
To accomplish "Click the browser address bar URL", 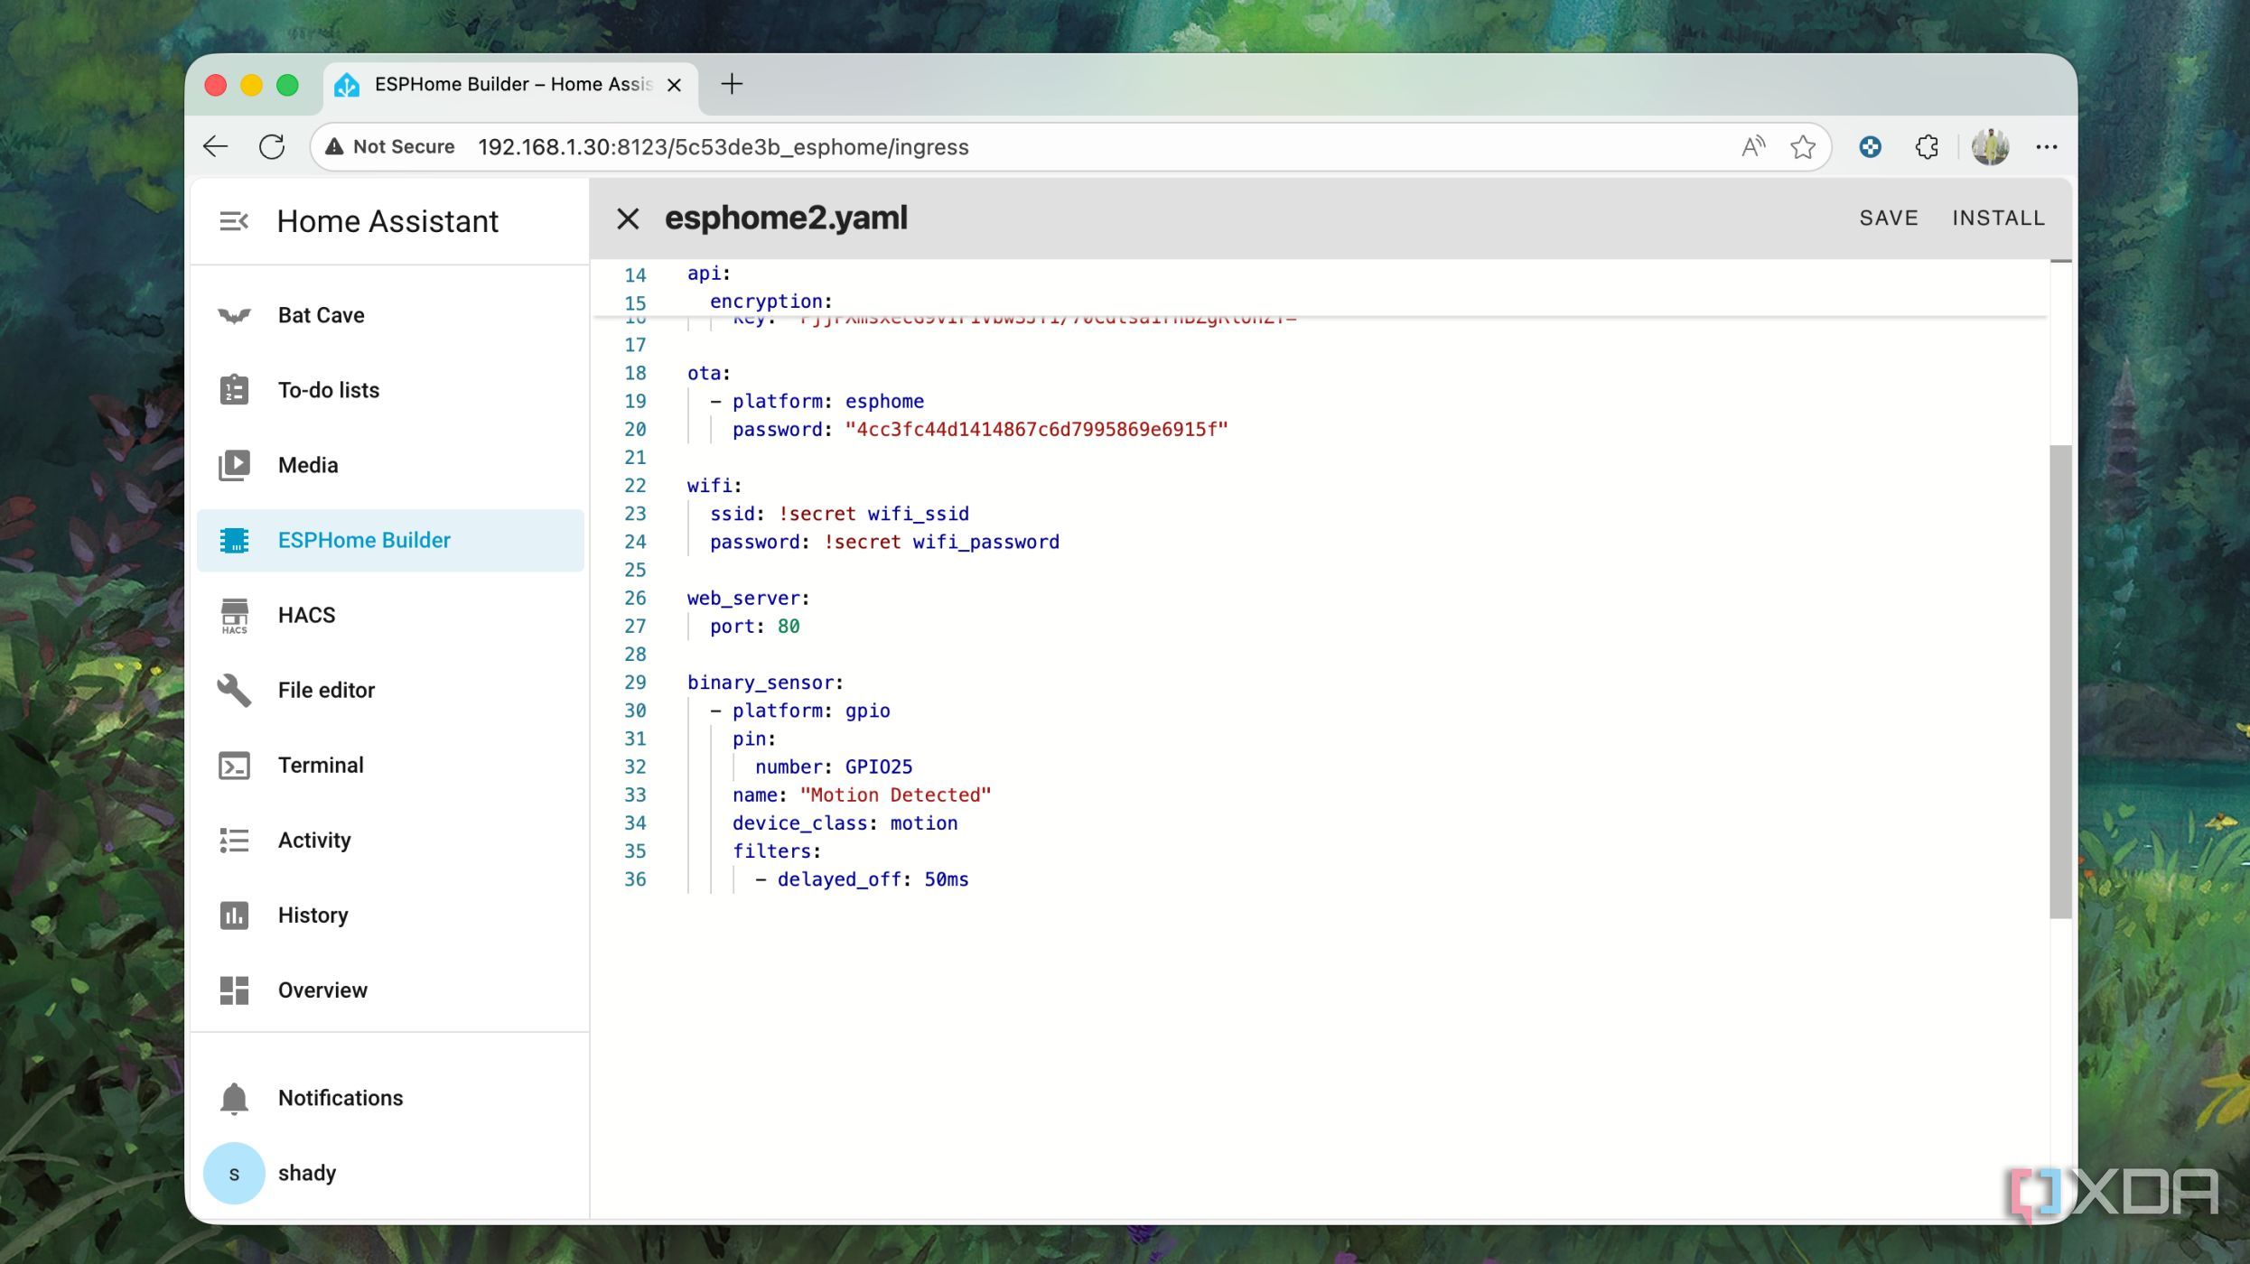I will coord(723,147).
